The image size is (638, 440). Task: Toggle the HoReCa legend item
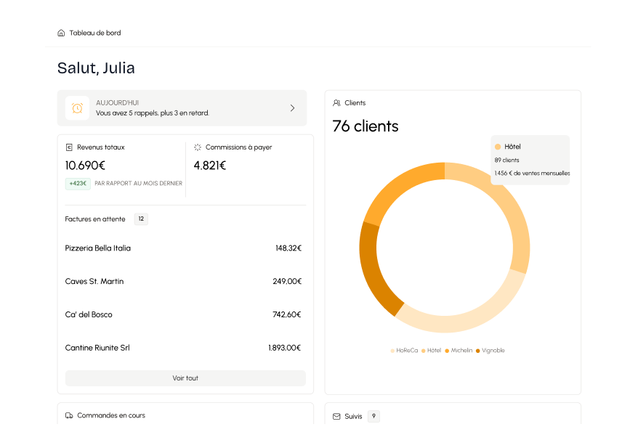click(x=404, y=351)
